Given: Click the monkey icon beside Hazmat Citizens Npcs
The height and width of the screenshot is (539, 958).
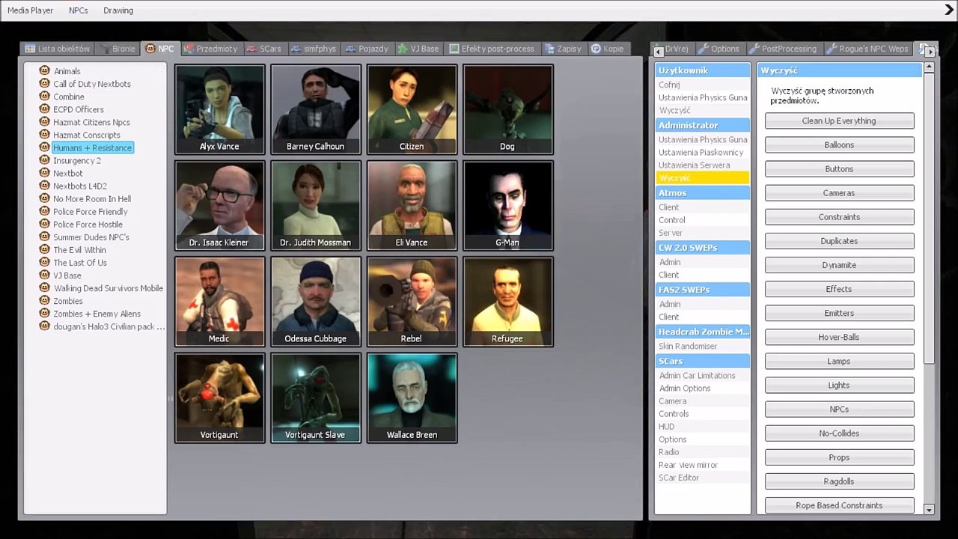Looking at the screenshot, I should point(45,122).
